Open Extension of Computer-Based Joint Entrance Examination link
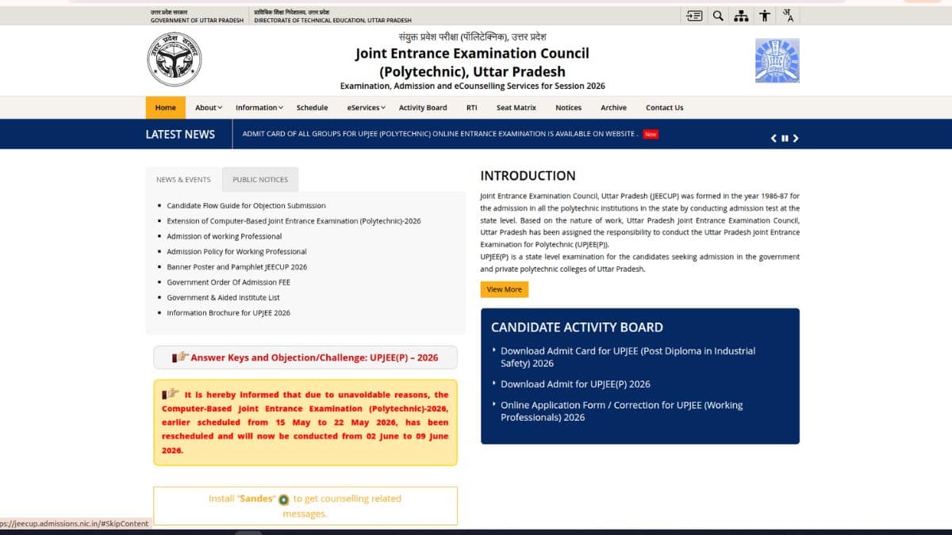Image resolution: width=952 pixels, height=535 pixels. (294, 221)
